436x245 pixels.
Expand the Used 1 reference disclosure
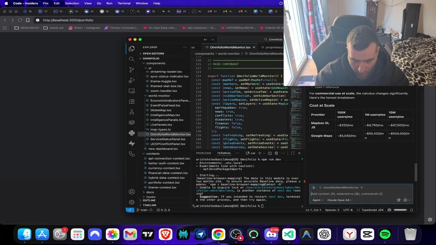coord(327,87)
